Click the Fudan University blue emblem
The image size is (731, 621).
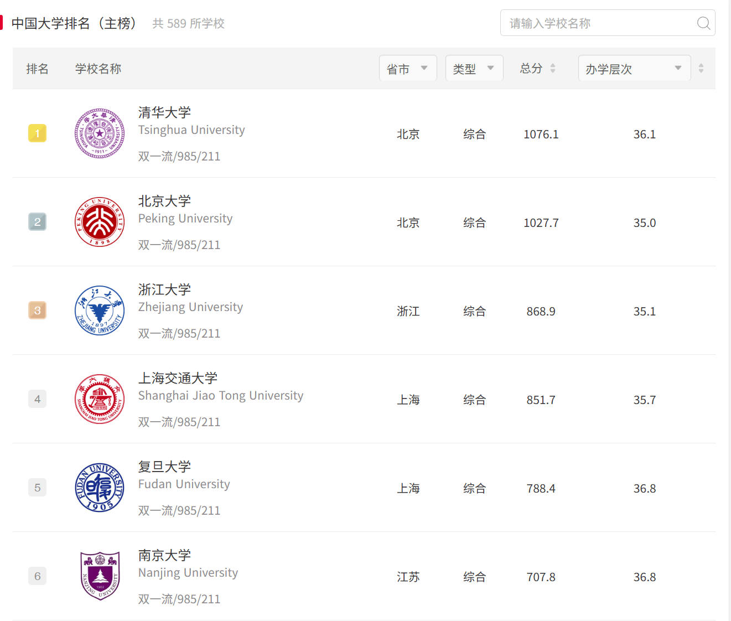click(x=100, y=488)
